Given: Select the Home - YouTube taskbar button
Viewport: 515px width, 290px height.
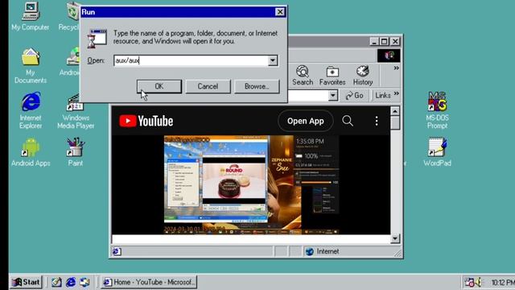Looking at the screenshot, I should (x=149, y=282).
